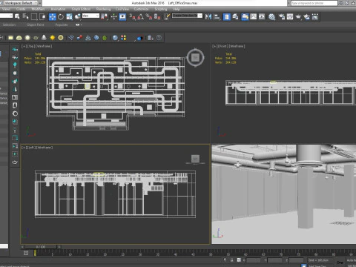The image size is (356, 267).
Task: Toggle Angle Snap
Action: 141,16
